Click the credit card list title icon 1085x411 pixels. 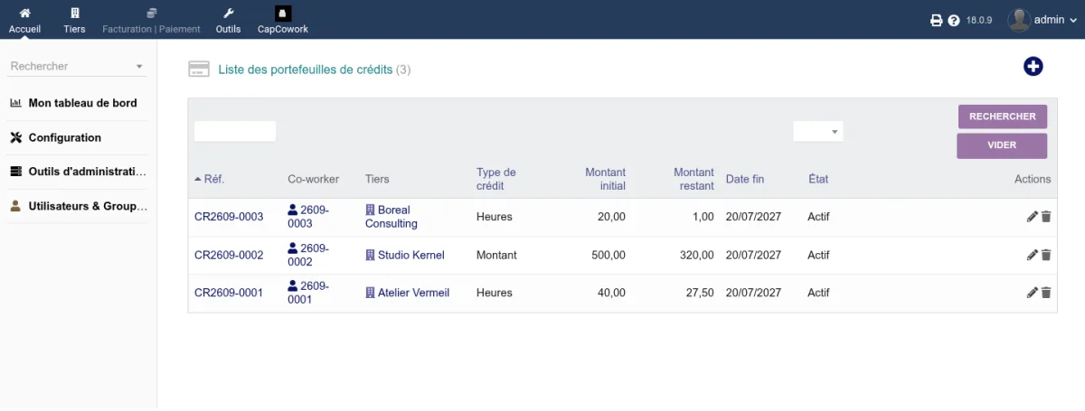[x=199, y=70]
